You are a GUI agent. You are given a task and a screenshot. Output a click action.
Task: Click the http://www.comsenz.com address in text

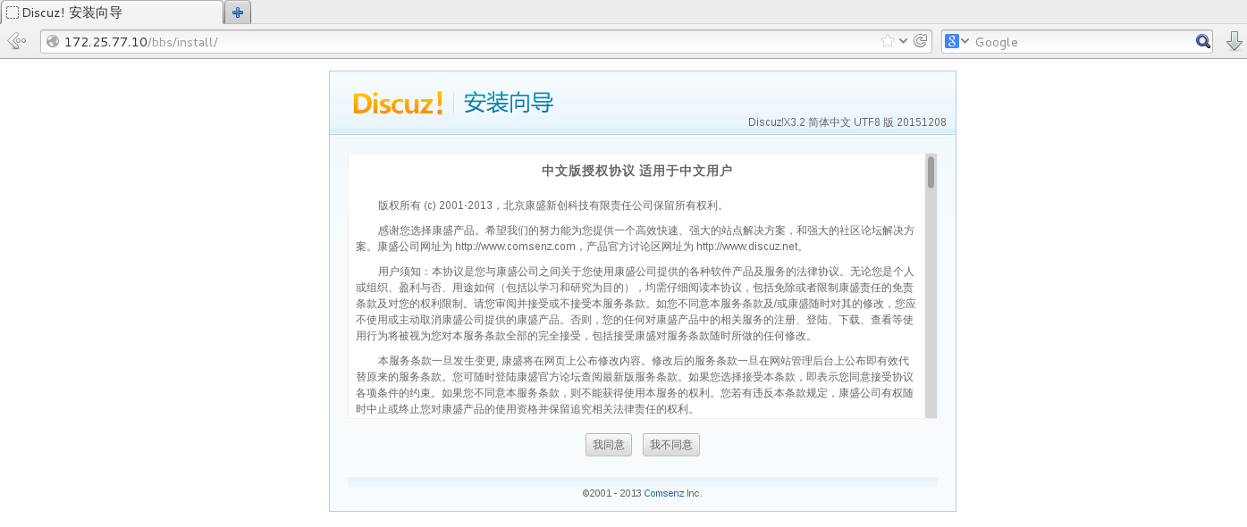pyautogui.click(x=515, y=247)
